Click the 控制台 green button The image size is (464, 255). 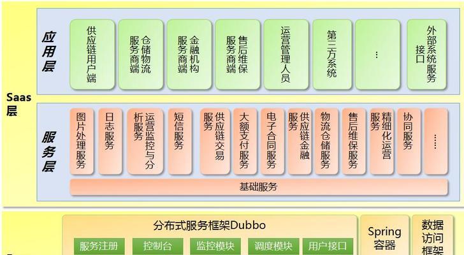click(157, 246)
